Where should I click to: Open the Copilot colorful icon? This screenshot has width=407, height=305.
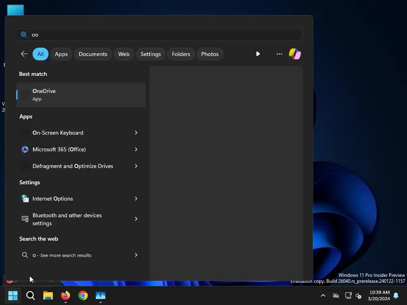(295, 54)
